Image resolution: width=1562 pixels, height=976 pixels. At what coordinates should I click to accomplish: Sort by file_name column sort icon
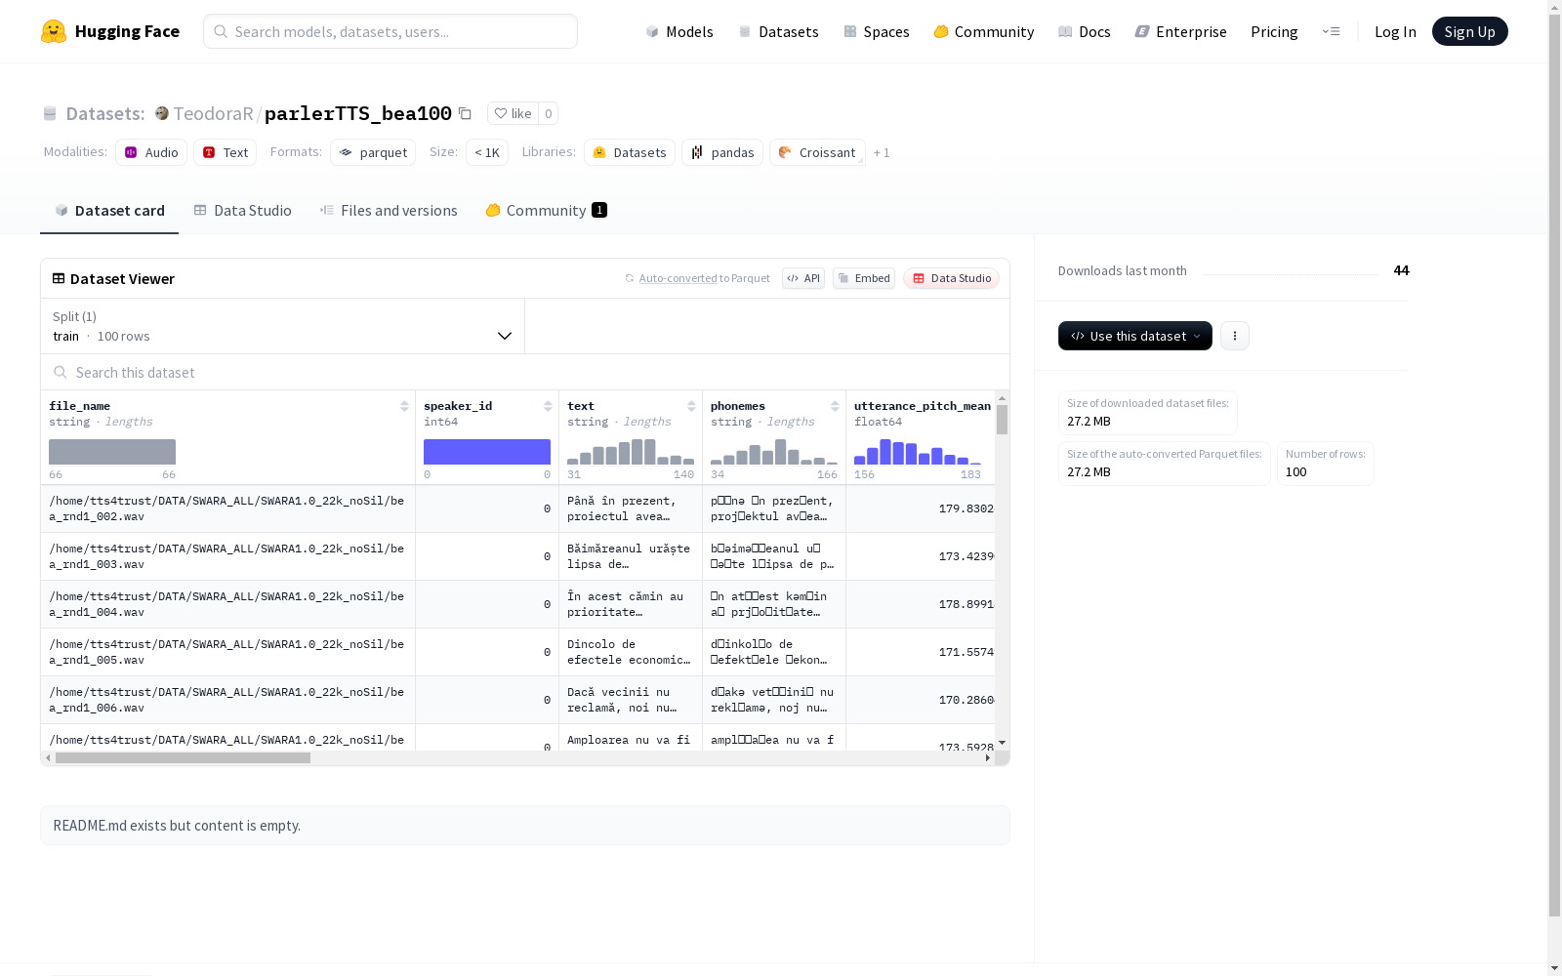(404, 406)
